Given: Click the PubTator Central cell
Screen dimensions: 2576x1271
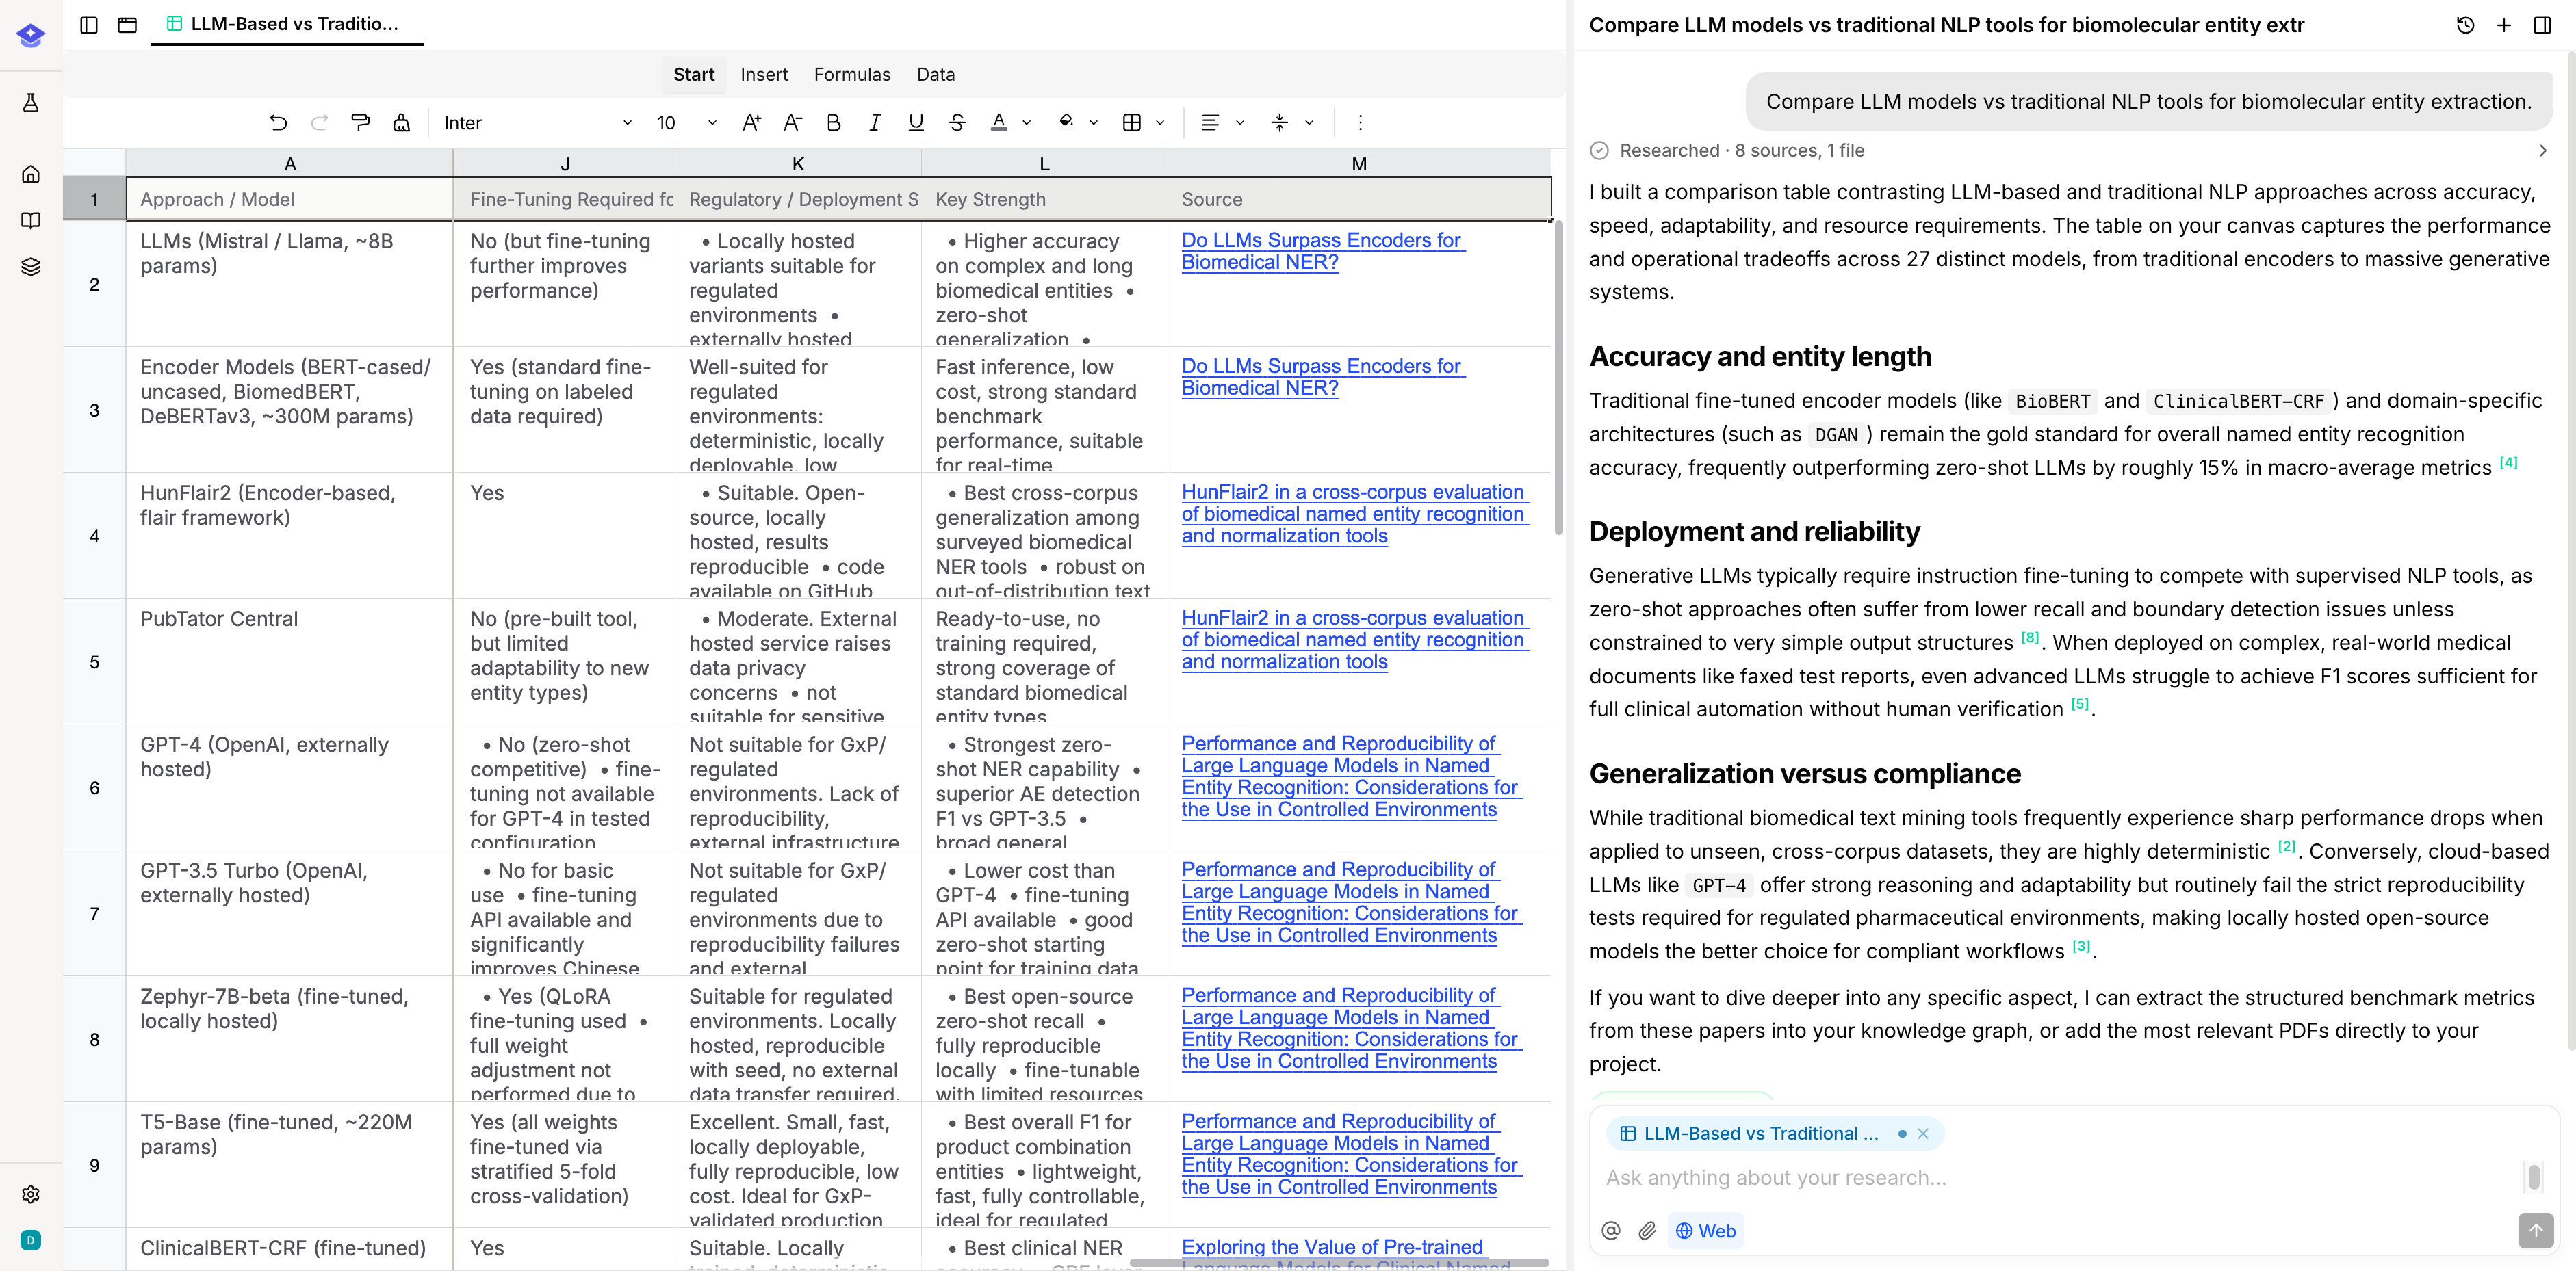Looking at the screenshot, I should [x=289, y=661].
